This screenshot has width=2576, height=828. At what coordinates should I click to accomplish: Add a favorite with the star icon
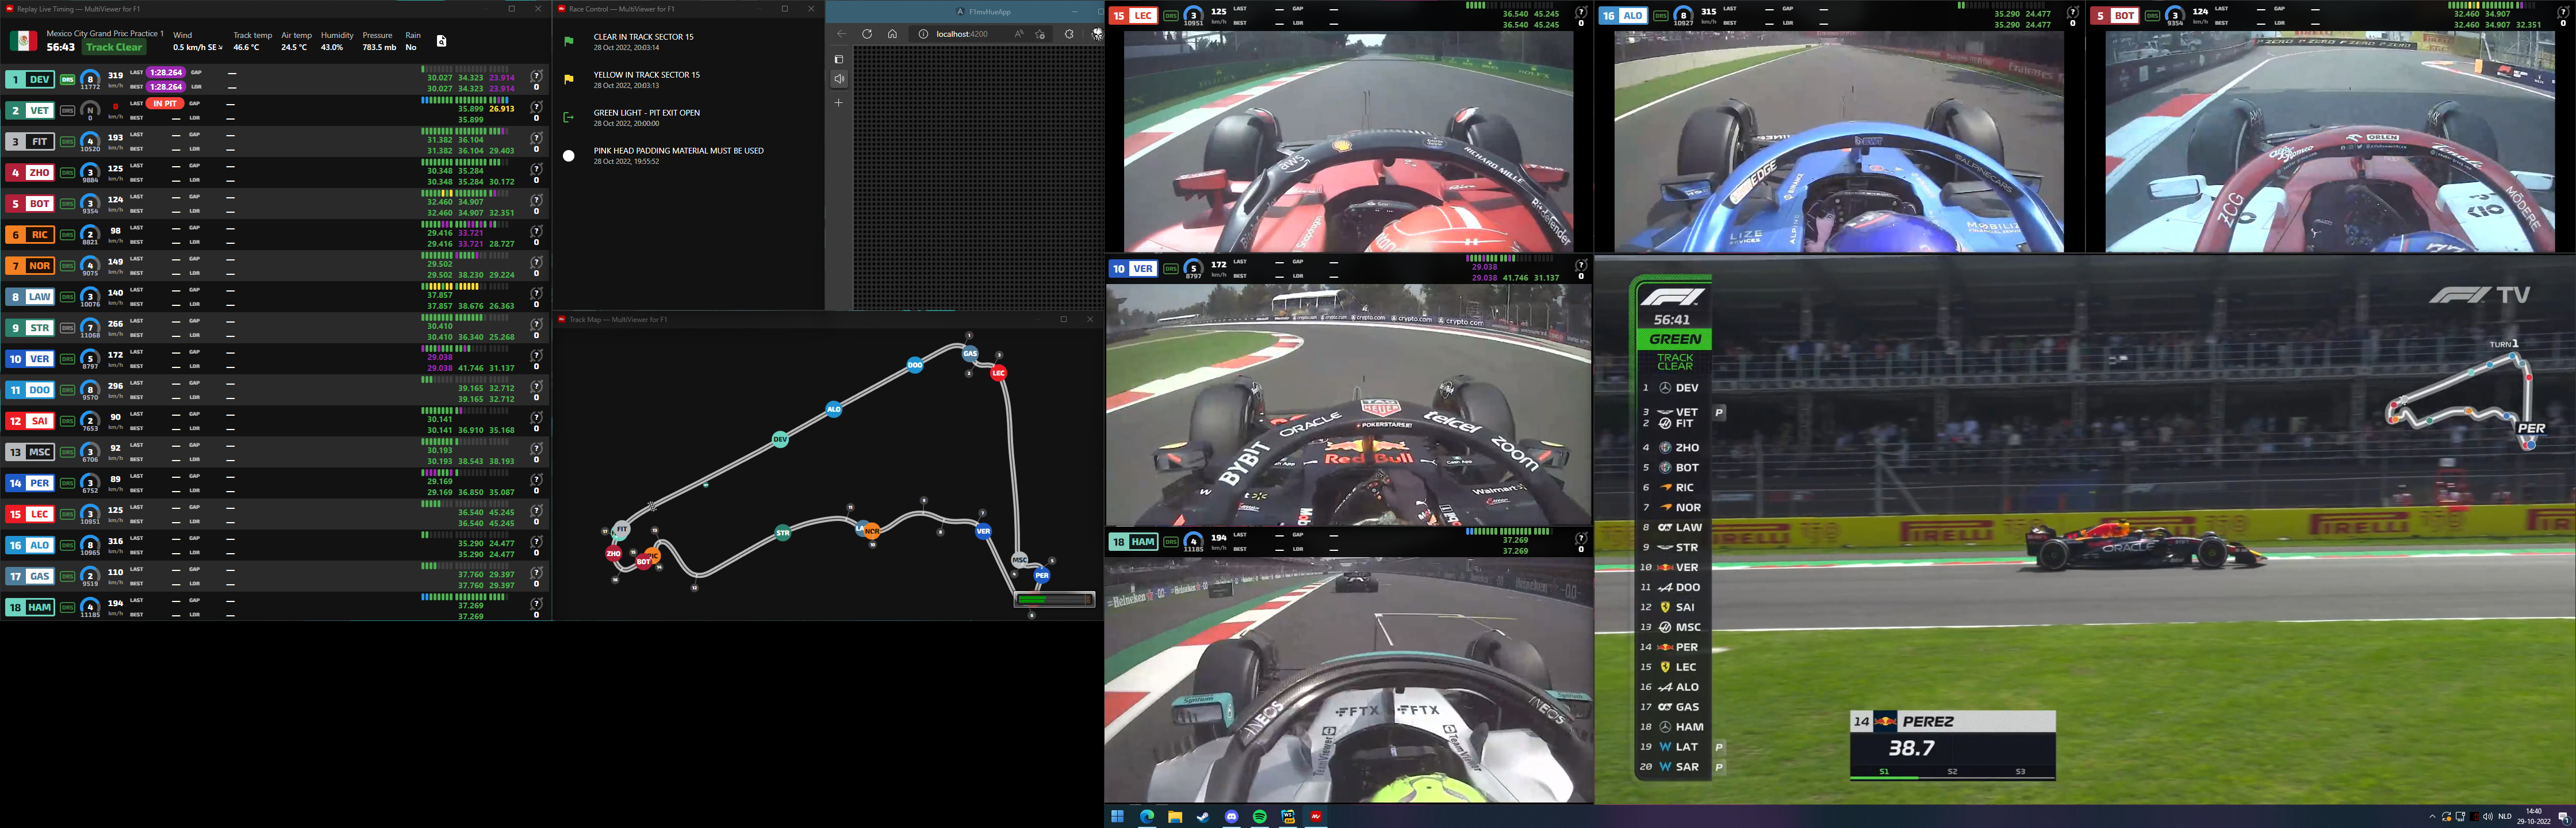[x=1041, y=34]
